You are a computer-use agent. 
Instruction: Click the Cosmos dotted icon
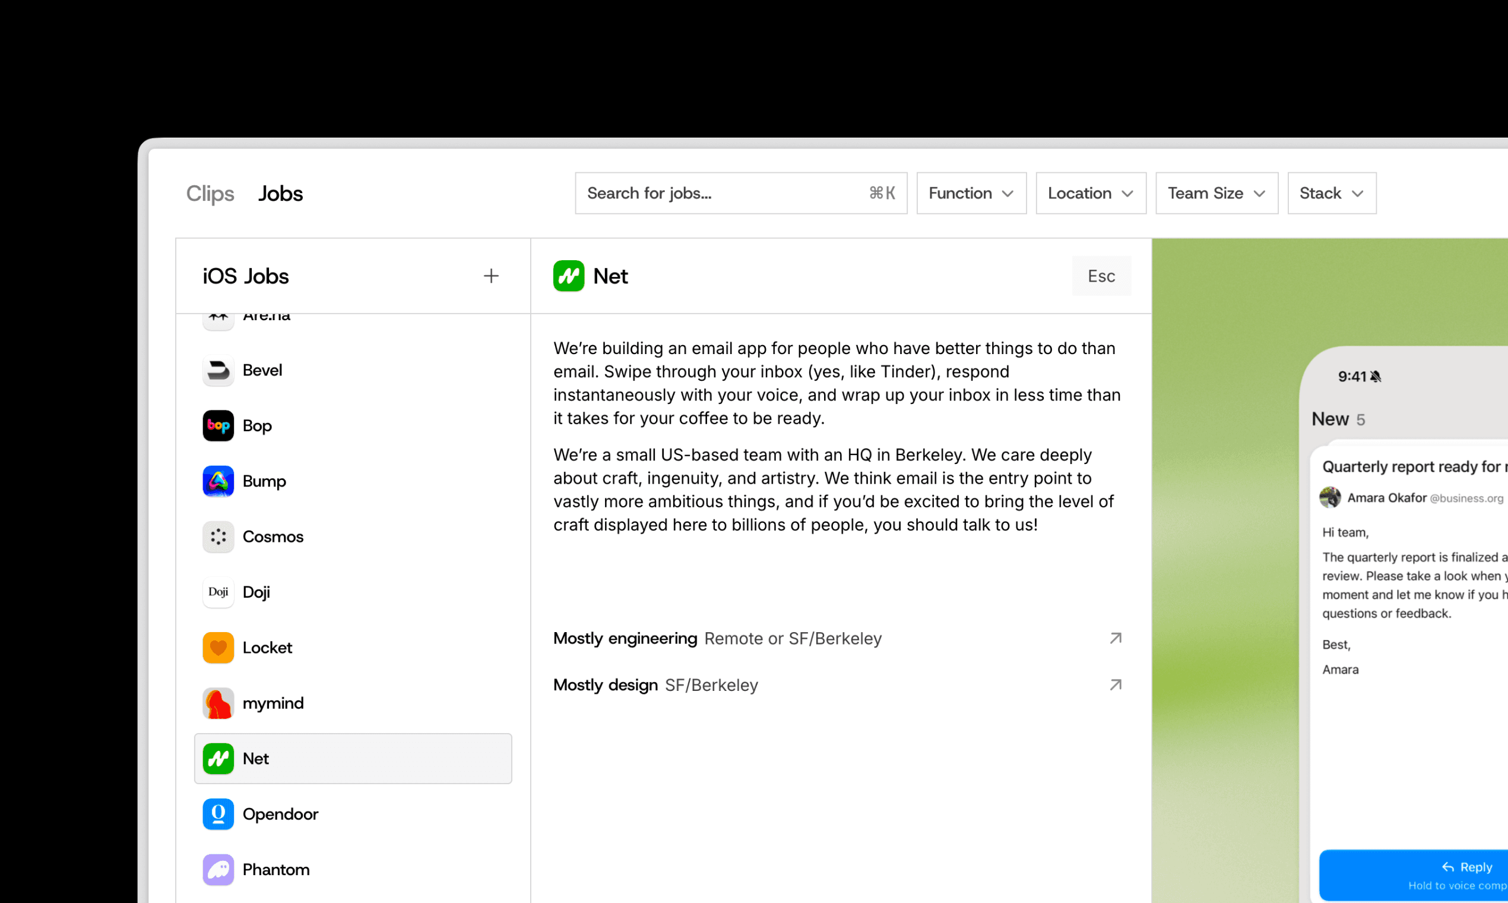point(218,536)
